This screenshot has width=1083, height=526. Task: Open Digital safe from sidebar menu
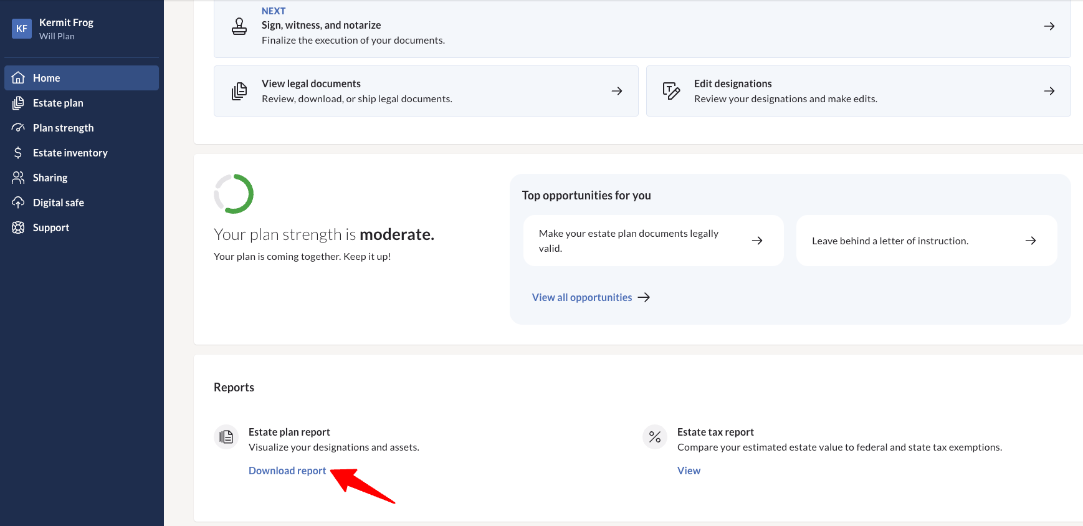pos(58,203)
